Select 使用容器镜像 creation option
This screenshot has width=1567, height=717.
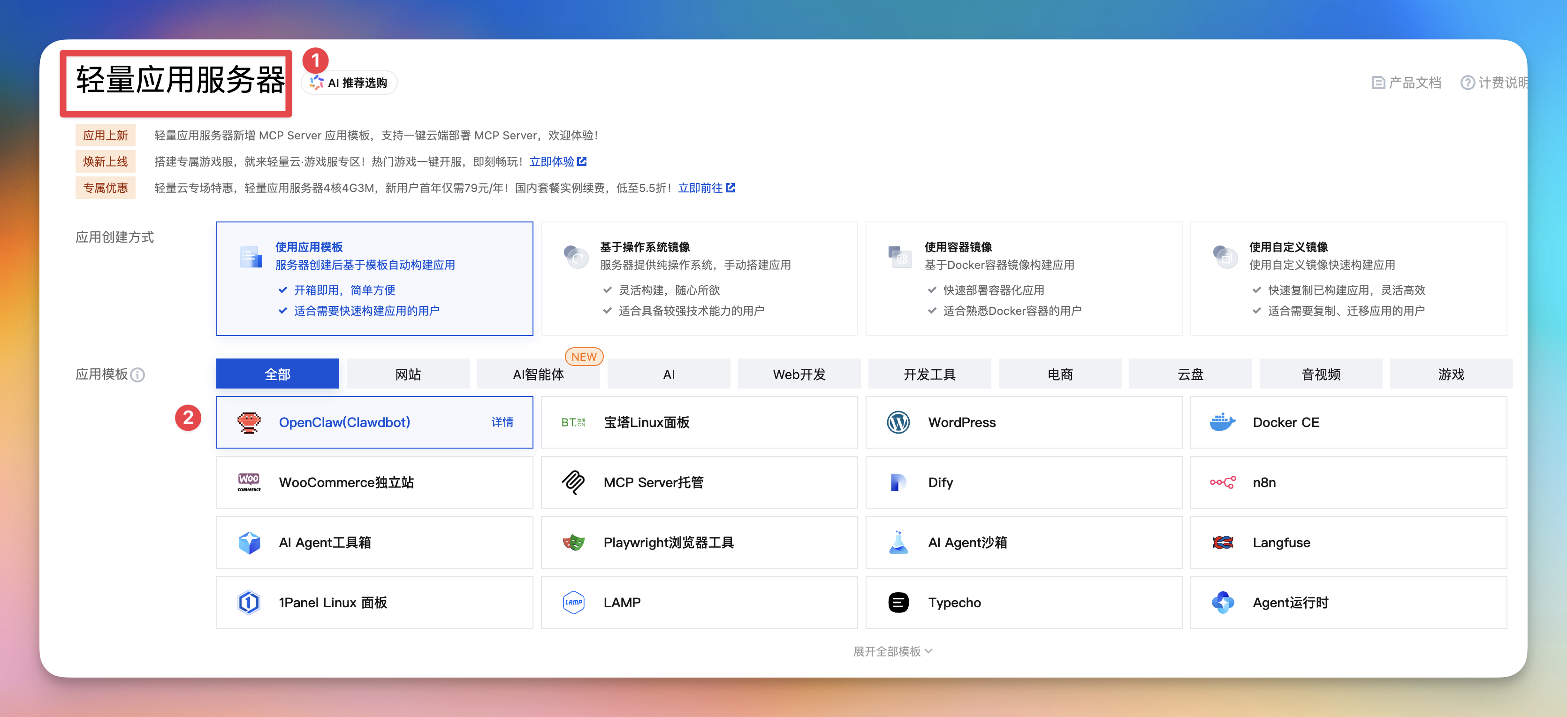pyautogui.click(x=1023, y=278)
